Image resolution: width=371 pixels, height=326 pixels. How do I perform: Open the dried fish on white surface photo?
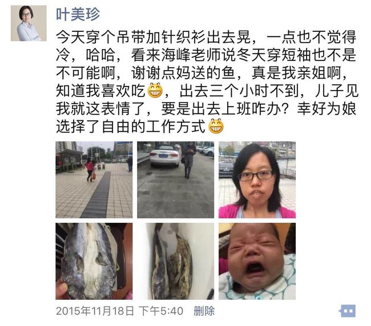pos(176,261)
